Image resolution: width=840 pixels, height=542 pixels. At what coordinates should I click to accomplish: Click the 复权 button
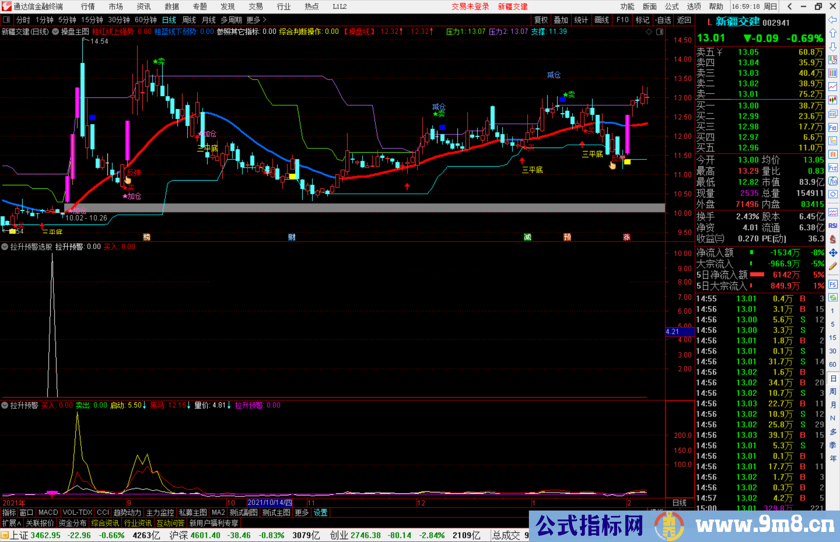tap(541, 20)
